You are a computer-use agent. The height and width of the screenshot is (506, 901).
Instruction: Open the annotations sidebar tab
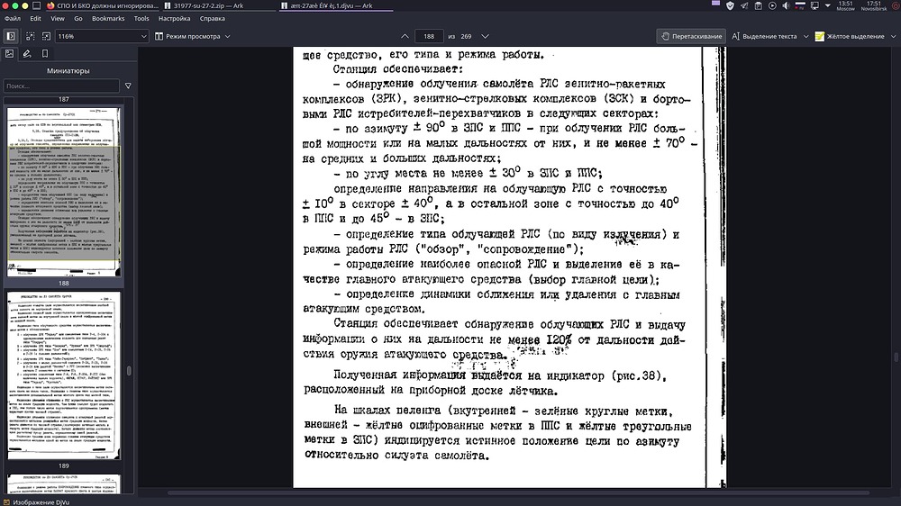tap(27, 53)
